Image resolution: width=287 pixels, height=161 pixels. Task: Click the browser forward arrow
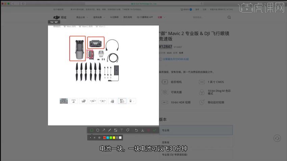[17, 4]
